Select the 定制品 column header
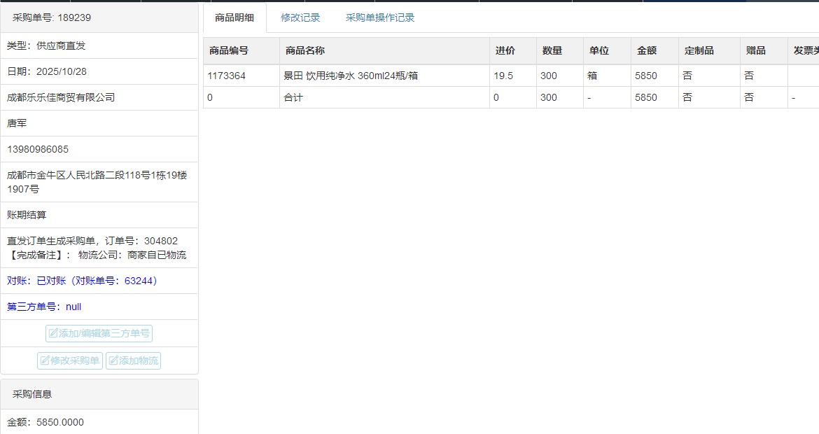 699,51
